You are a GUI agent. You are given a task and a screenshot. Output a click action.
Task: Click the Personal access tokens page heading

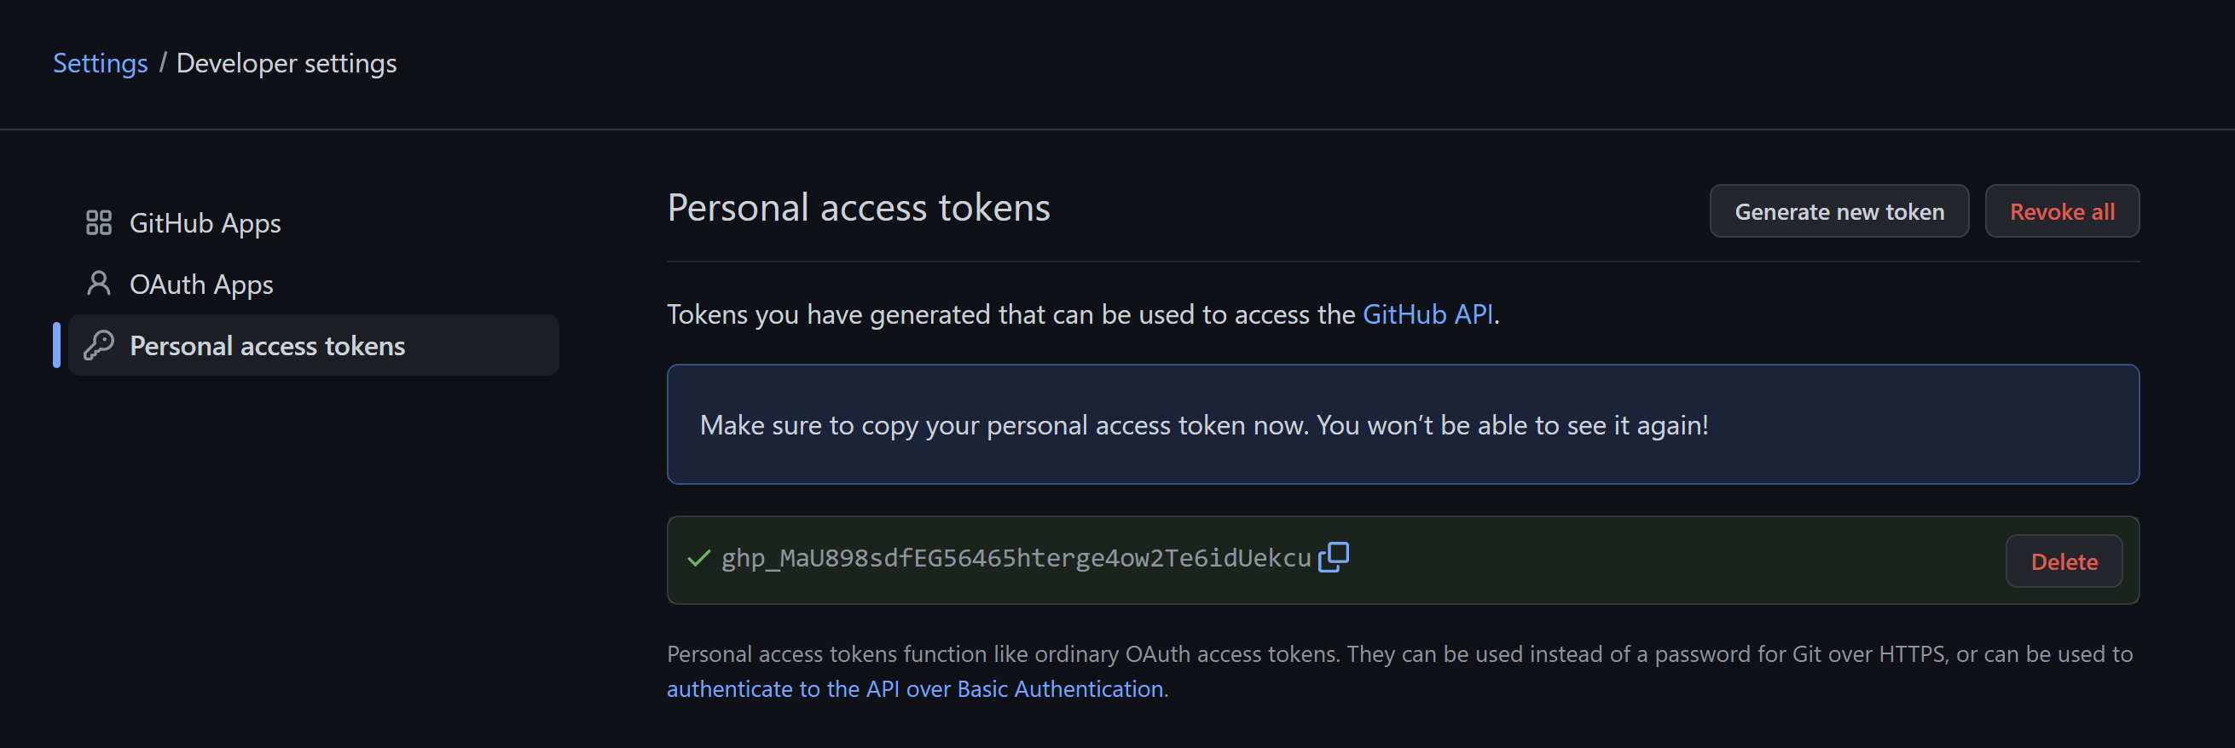pyautogui.click(x=858, y=208)
